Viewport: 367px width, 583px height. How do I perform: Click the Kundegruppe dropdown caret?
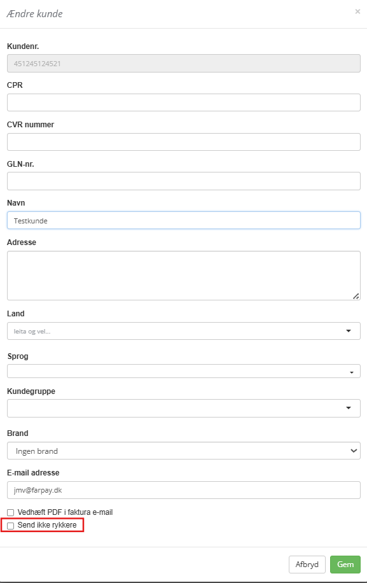click(349, 408)
